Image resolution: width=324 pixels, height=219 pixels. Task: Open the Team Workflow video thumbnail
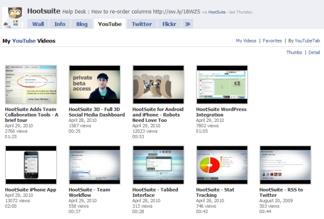pyautogui.click(x=94, y=165)
